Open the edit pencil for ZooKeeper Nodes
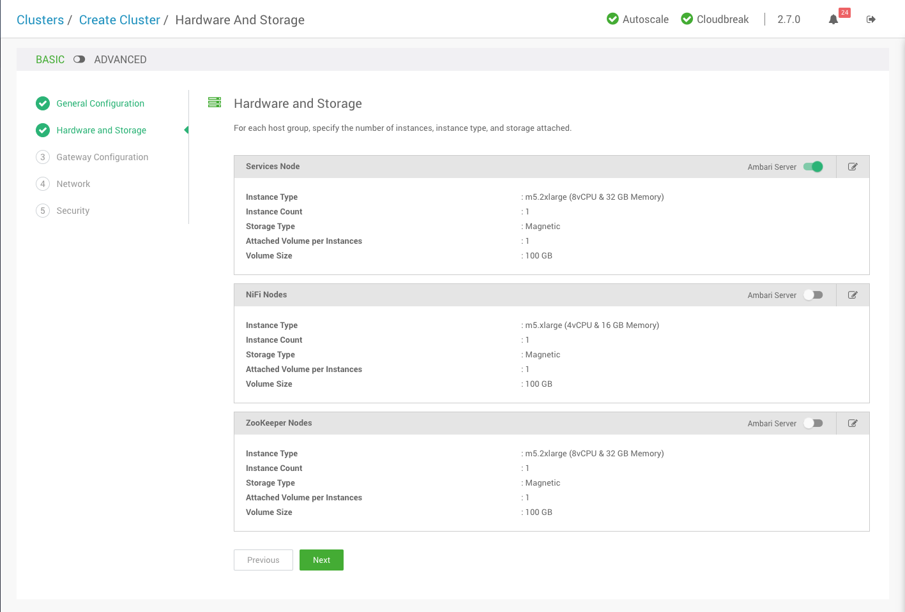 [x=852, y=422]
